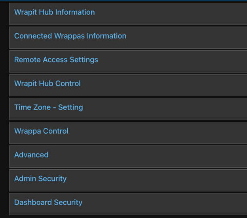Click the "Wrapit Hub Information" heading text
The height and width of the screenshot is (218, 247).
point(55,12)
